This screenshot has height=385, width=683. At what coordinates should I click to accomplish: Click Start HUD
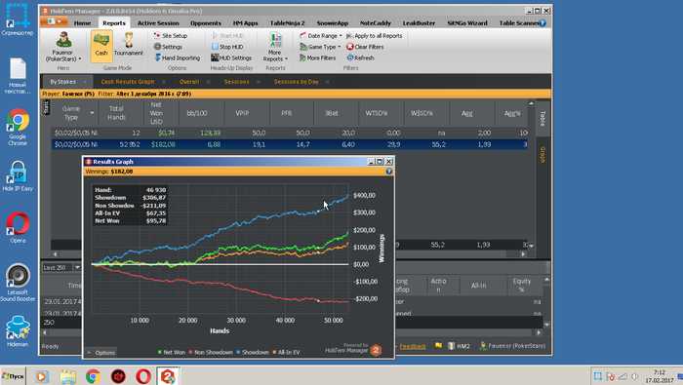[227, 36]
